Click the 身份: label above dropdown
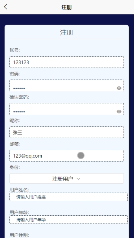The image size is (134, 238). (x=14, y=167)
